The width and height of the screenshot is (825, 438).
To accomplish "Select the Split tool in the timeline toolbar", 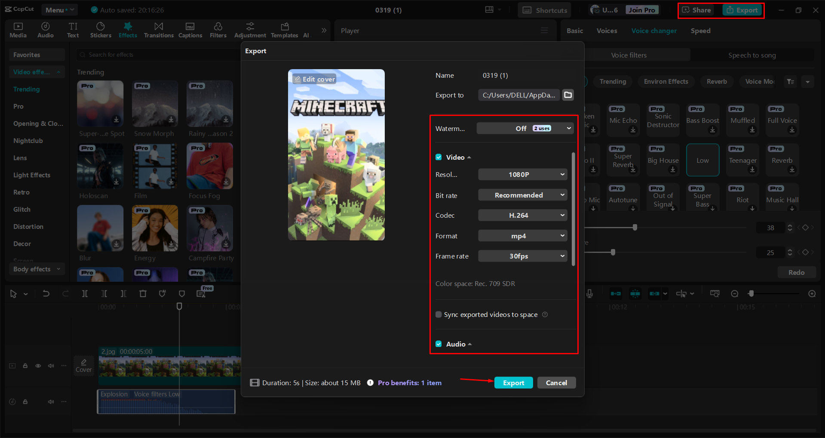I will [85, 294].
